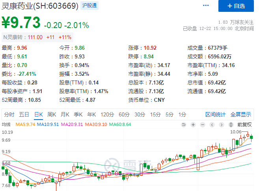Image resolution: width=259 pixels, height=191 pixels.
Task: Select the 日K chart tab
Action: coord(39,114)
